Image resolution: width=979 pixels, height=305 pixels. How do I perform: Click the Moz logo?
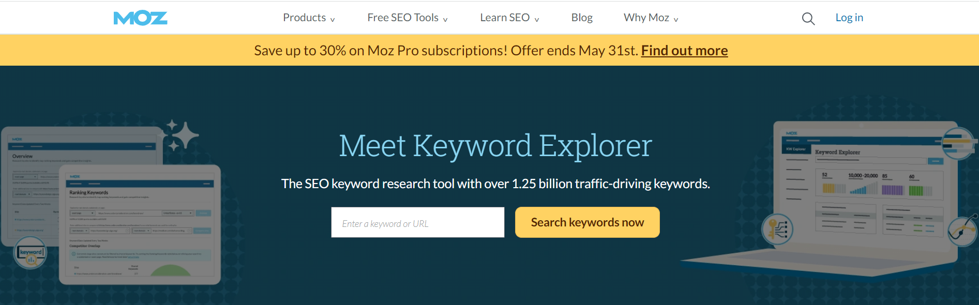pyautogui.click(x=140, y=18)
